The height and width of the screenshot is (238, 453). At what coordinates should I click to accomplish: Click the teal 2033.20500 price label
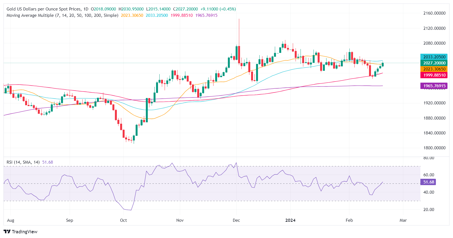(434, 57)
